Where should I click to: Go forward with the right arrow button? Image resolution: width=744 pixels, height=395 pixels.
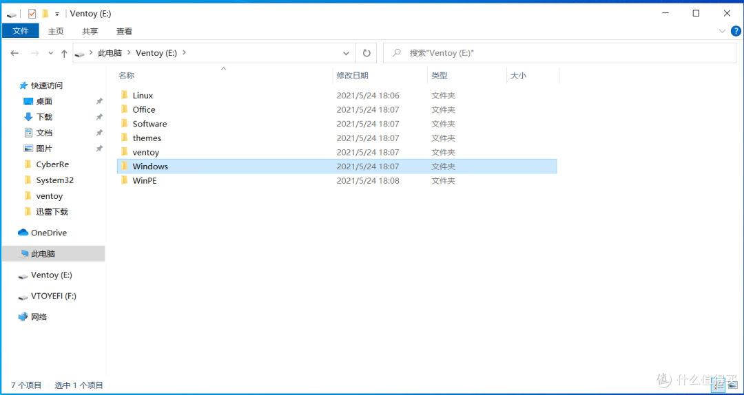point(34,53)
